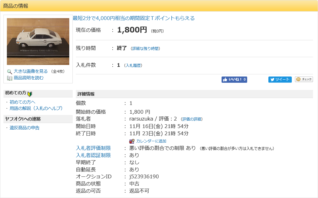Open the T-point promotion link at top

[134, 18]
